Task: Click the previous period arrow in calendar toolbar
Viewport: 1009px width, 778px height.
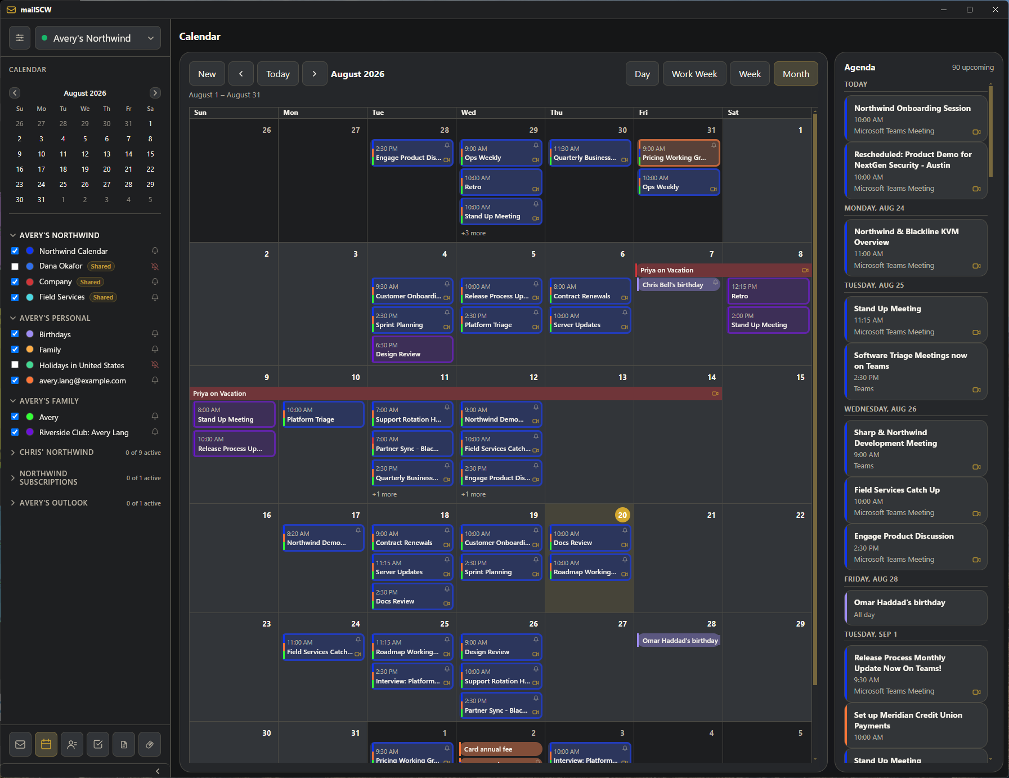Action: pyautogui.click(x=241, y=74)
